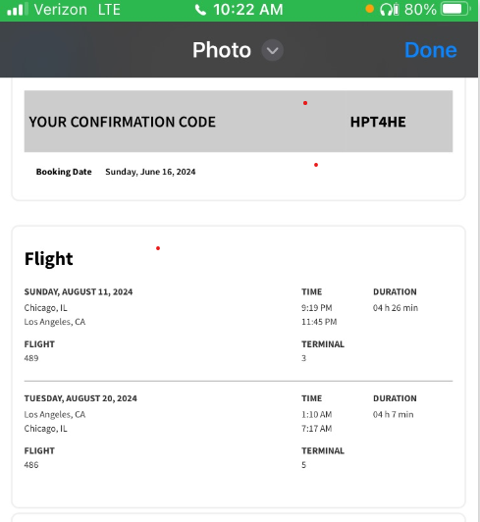Tap the Verizon LTE carrier label

77,10
